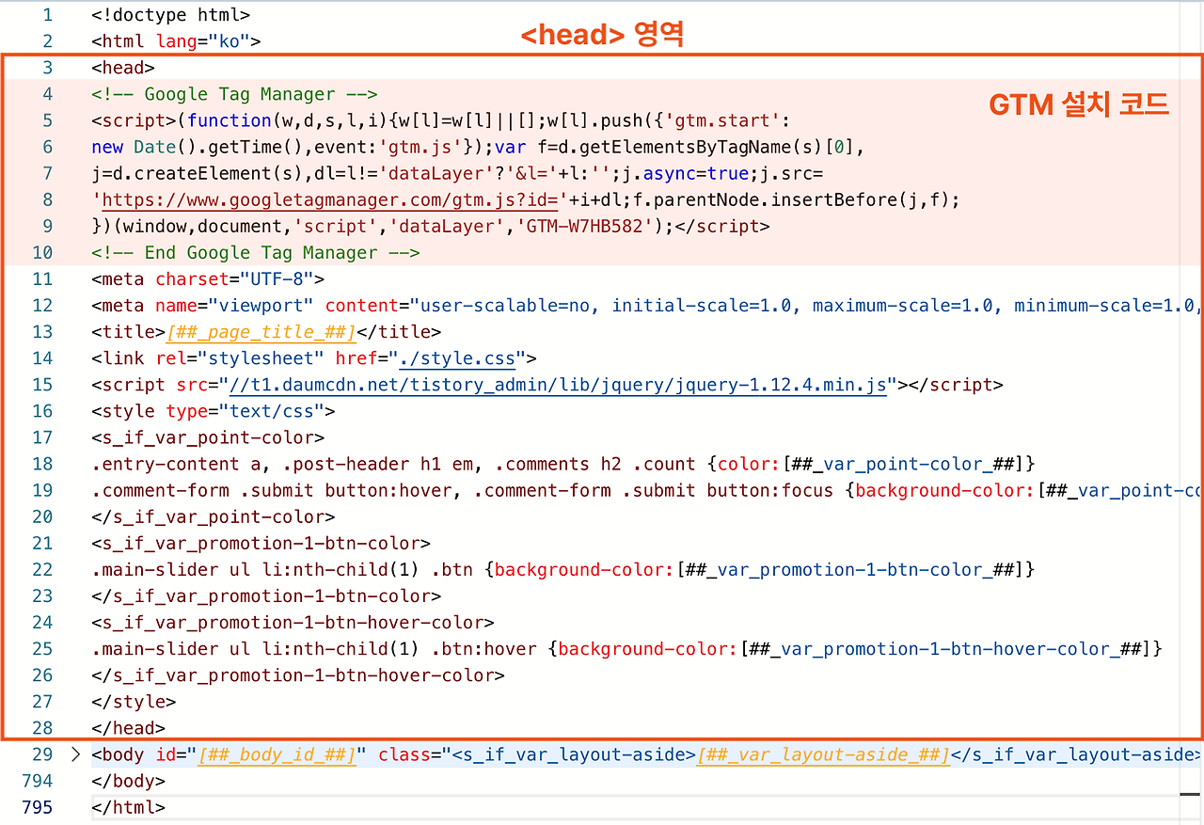Click the 'GTM-W7HB582' container ID string

tap(585, 227)
